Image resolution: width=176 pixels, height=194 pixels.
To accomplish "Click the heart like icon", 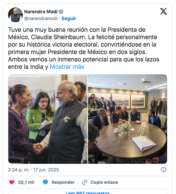I will click(x=12, y=182).
